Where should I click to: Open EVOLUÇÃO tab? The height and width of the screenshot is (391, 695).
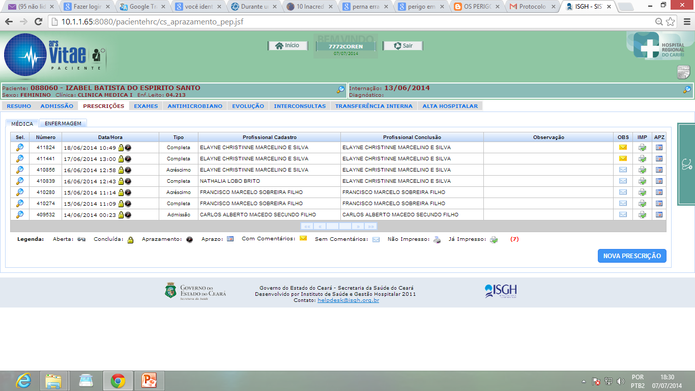(x=248, y=106)
